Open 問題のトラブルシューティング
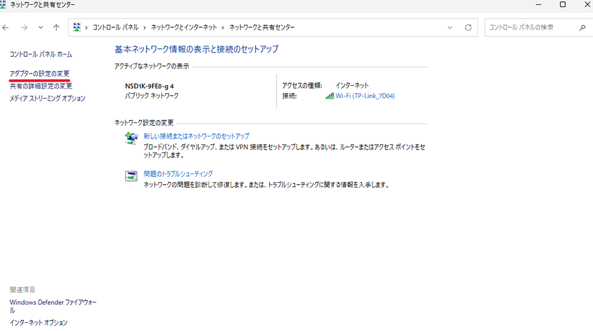Image resolution: width=593 pixels, height=331 pixels. (178, 174)
